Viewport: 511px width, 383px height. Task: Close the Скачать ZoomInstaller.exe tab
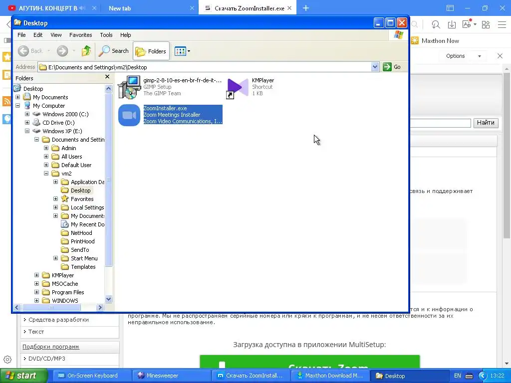tap(289, 8)
